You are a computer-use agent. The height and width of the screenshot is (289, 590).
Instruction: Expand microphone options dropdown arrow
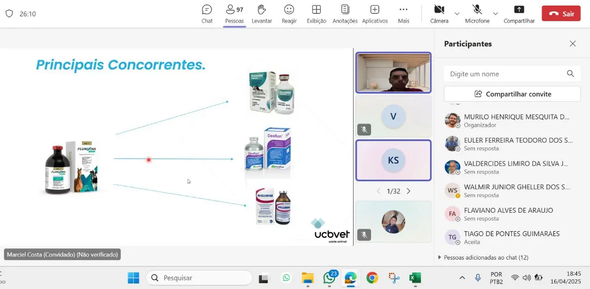(x=496, y=13)
